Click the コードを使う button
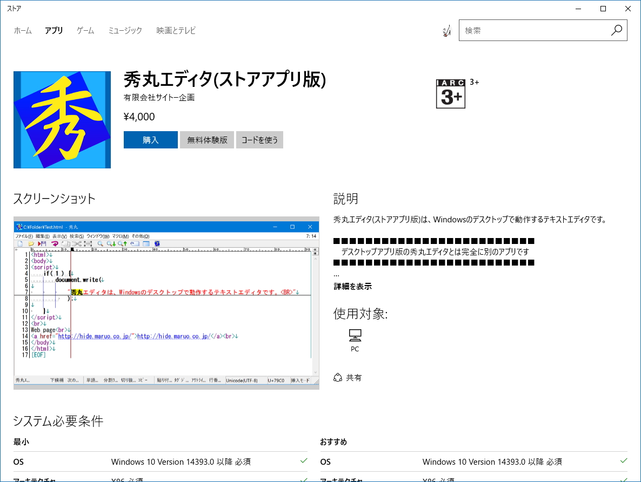This screenshot has width=641, height=482. [259, 140]
